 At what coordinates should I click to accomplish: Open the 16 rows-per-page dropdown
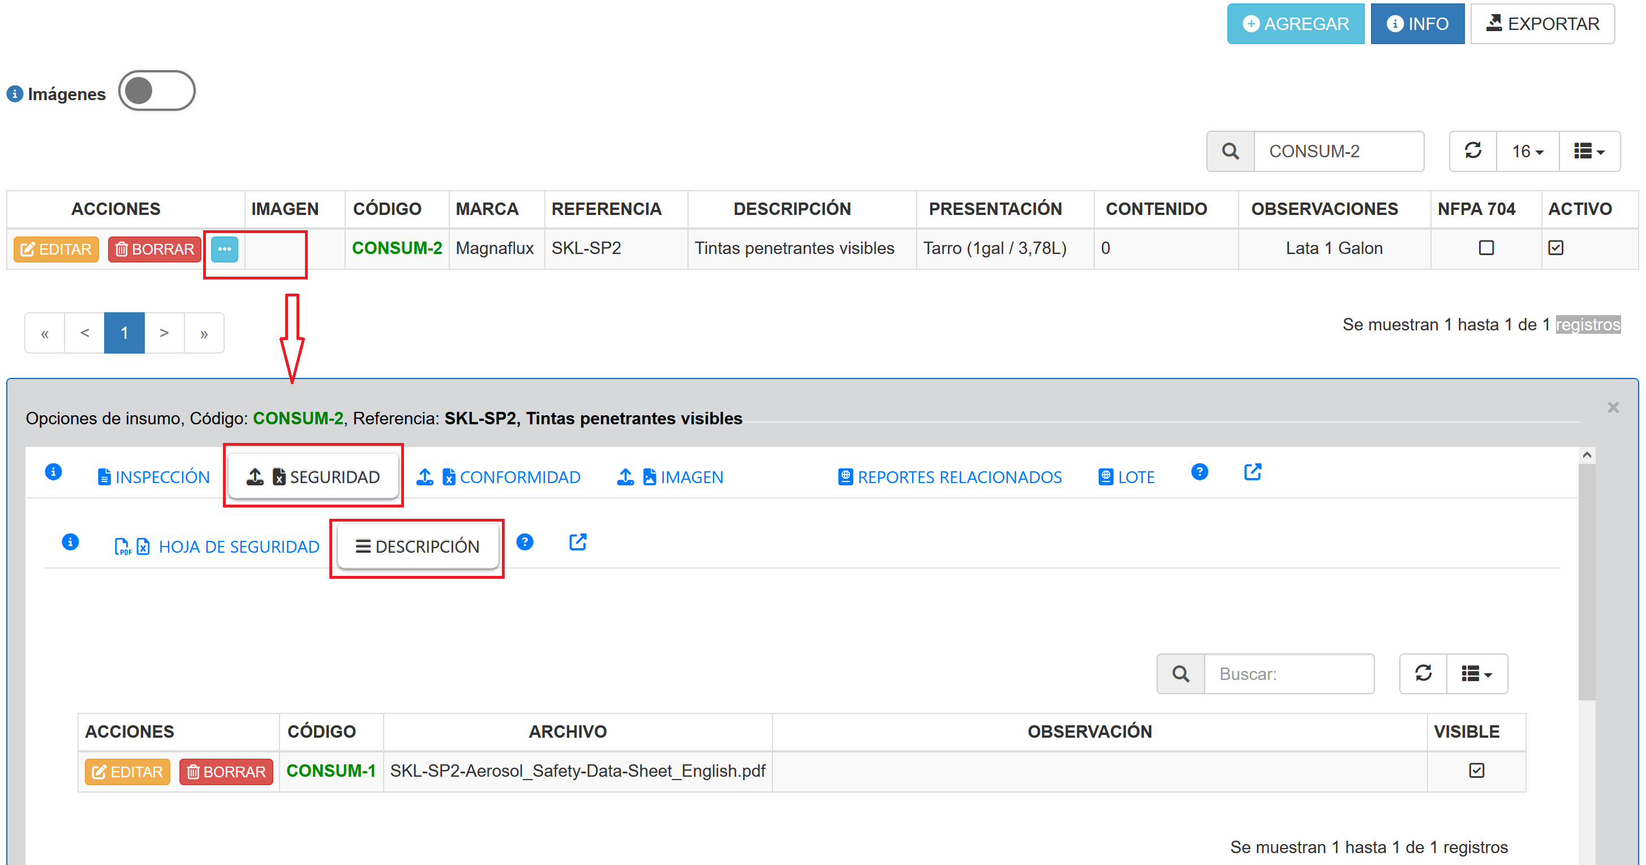click(x=1527, y=152)
